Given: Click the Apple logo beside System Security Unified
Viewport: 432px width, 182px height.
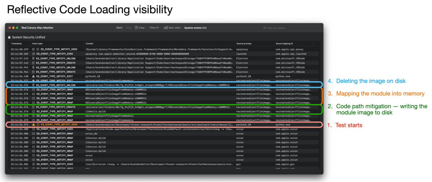Looking at the screenshot, I should coord(9,37).
